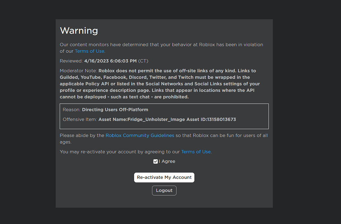Click Re-activate My Account button
The image size is (341, 224).
(x=164, y=177)
